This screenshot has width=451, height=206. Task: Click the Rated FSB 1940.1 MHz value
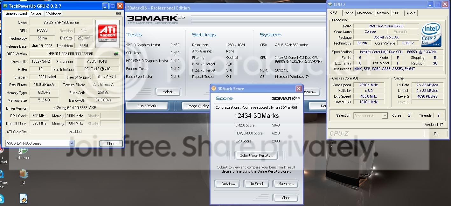[x=369, y=102]
